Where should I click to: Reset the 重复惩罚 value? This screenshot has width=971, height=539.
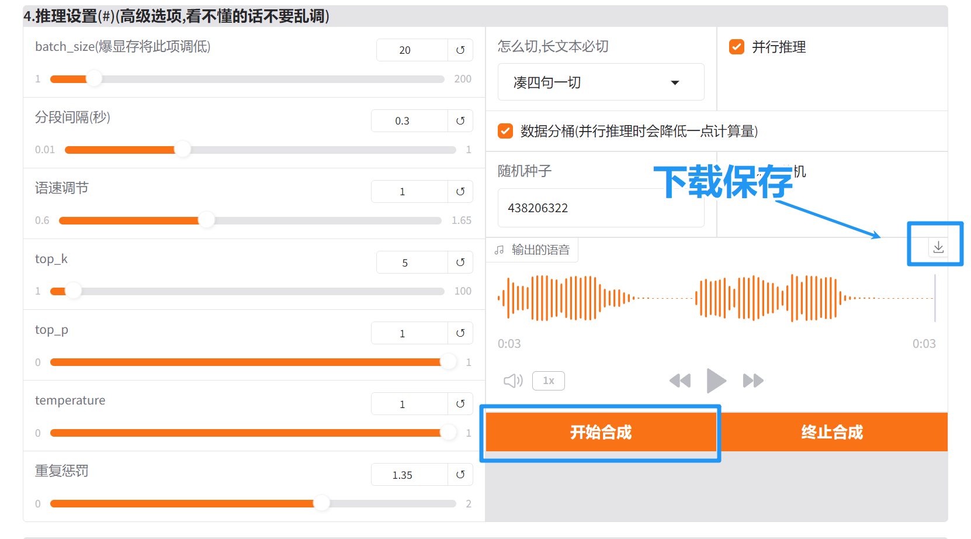(x=461, y=474)
